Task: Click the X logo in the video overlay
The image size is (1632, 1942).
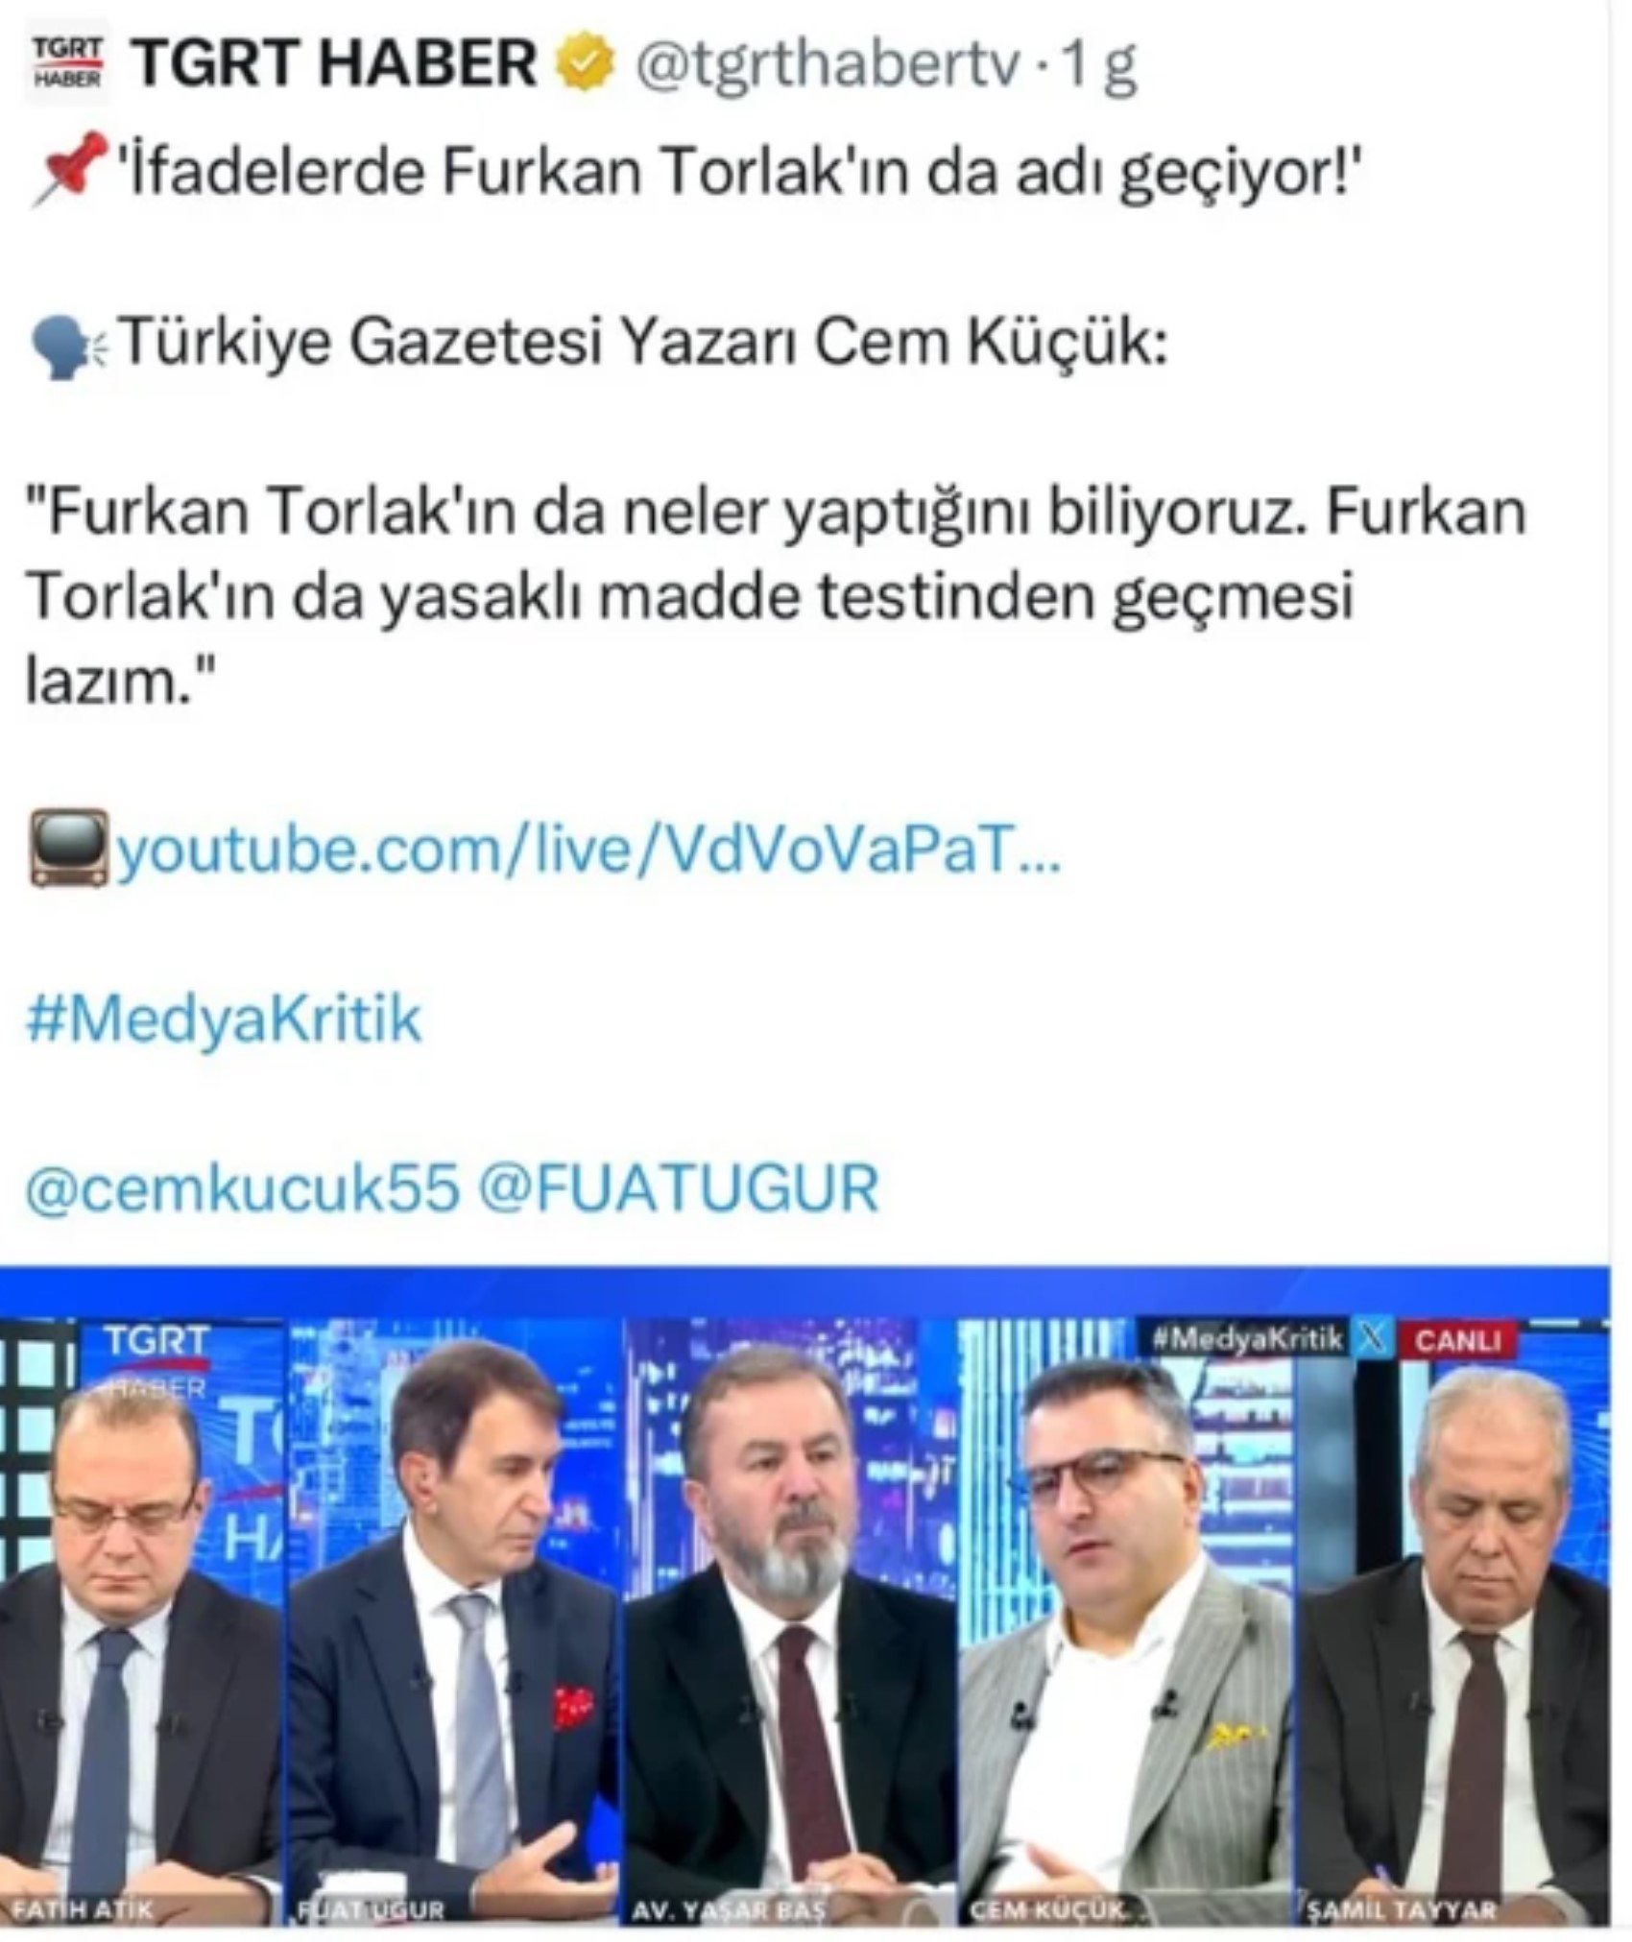Action: tap(1373, 1339)
